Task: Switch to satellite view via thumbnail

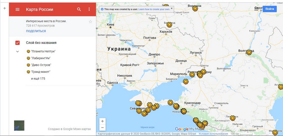Action: (x=19, y=126)
